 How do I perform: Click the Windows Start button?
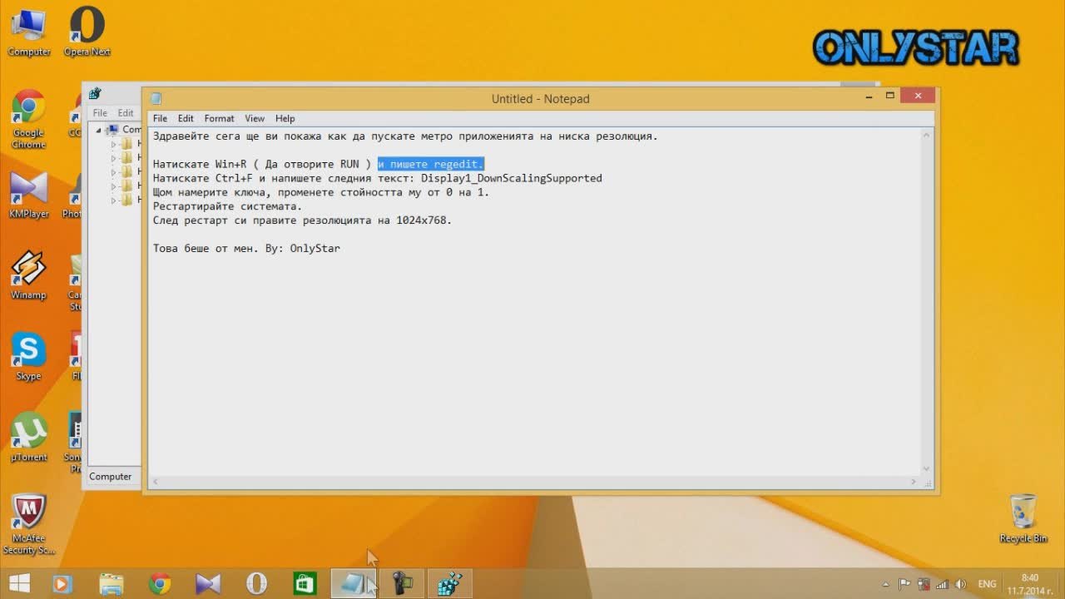click(x=18, y=583)
